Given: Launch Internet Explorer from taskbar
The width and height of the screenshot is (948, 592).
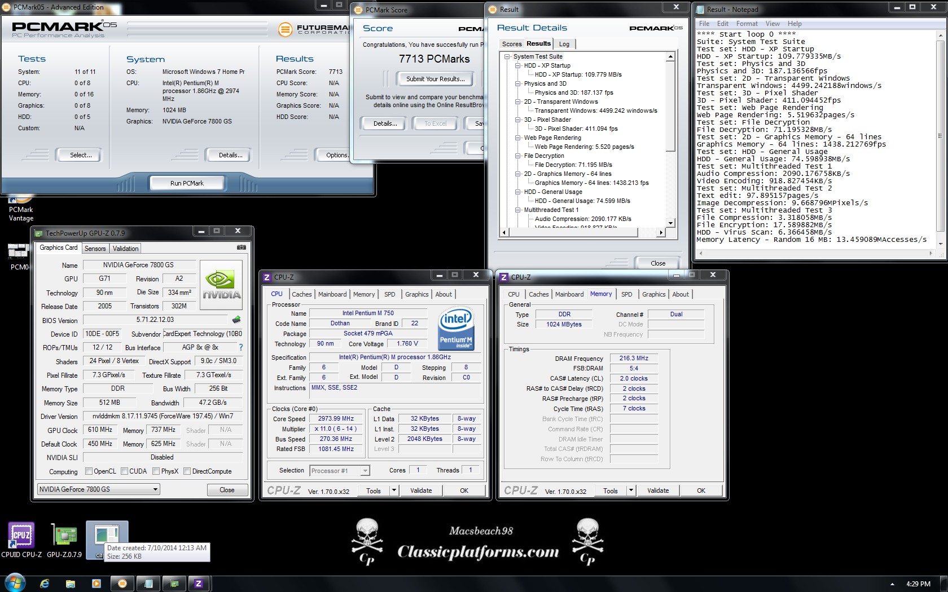Looking at the screenshot, I should point(45,584).
